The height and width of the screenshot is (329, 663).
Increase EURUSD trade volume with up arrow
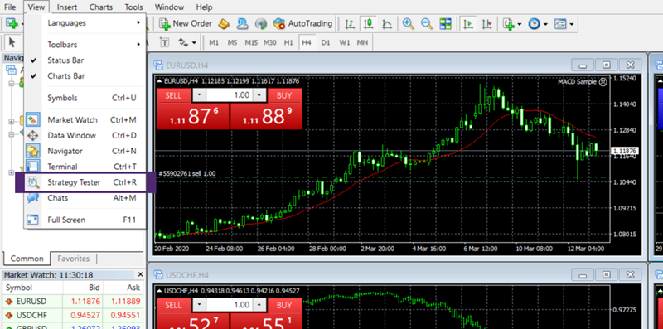pyautogui.click(x=259, y=95)
